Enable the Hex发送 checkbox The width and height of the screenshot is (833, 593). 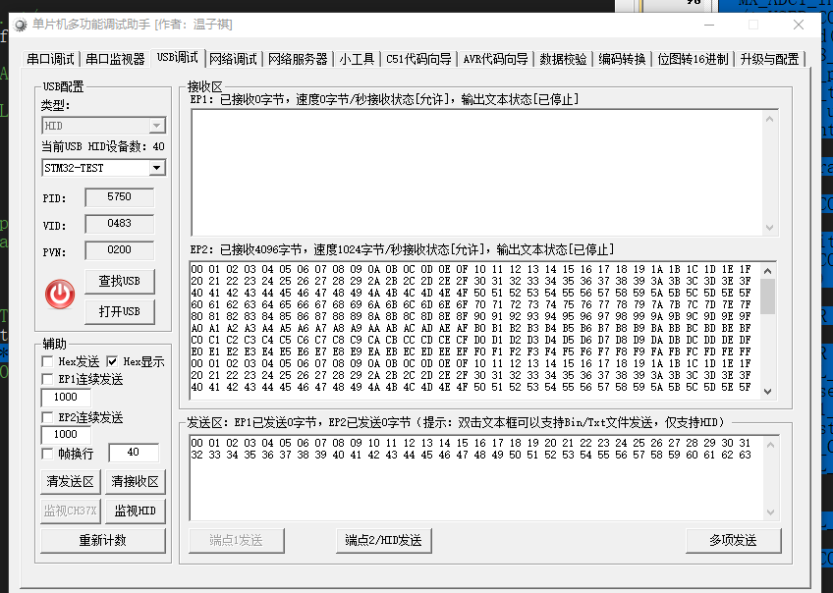[x=47, y=361]
